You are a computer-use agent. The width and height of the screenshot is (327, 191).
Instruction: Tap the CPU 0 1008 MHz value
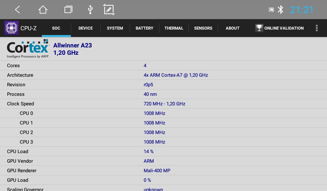click(x=154, y=113)
